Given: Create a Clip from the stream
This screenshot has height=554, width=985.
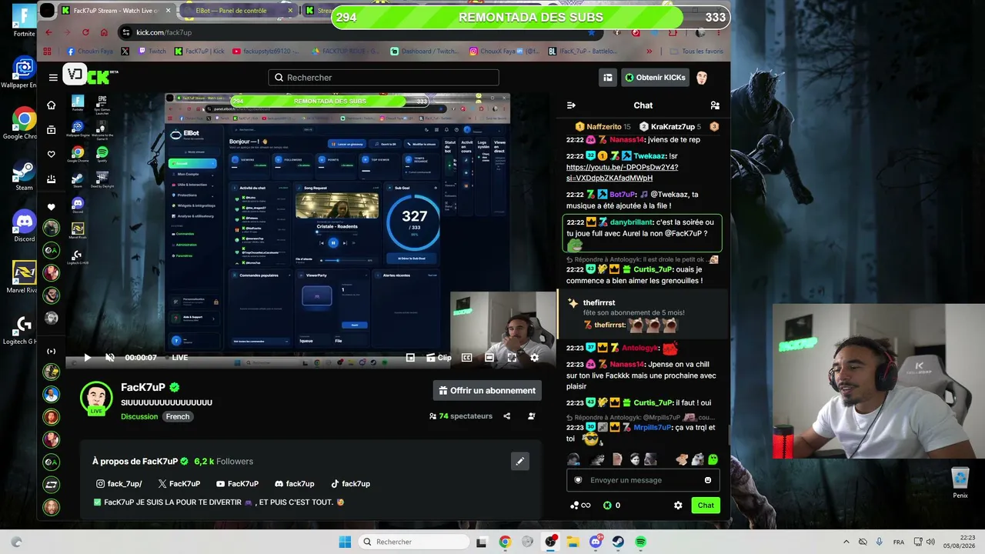Looking at the screenshot, I should click(x=439, y=357).
